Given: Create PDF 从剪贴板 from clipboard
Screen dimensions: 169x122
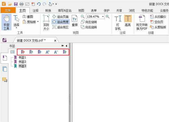Looking at the screenshot, I should pos(158,27).
